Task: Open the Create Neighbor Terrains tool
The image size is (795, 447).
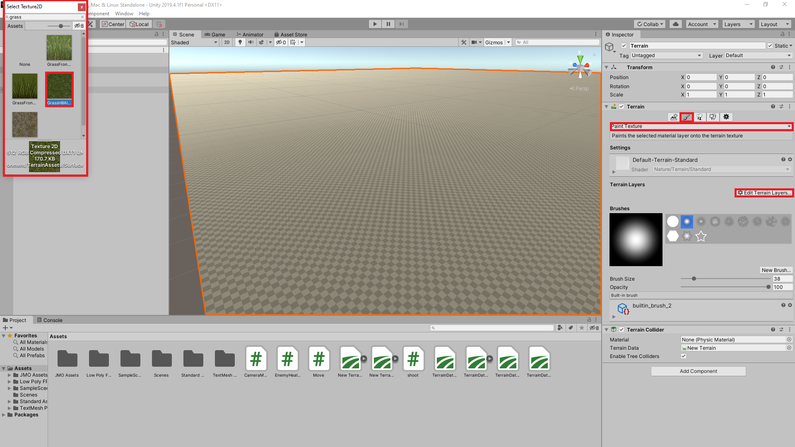Action: point(674,117)
